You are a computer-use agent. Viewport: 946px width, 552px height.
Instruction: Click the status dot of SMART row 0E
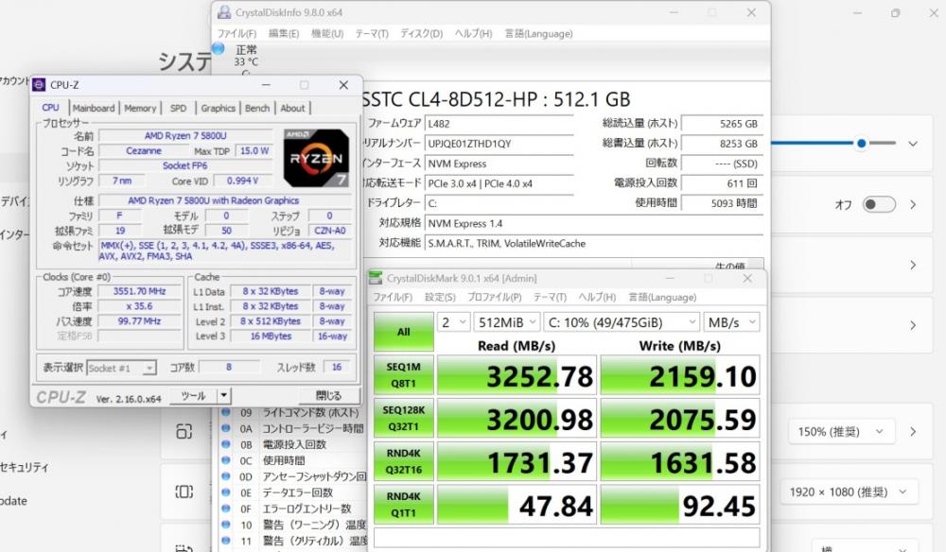coord(226,492)
